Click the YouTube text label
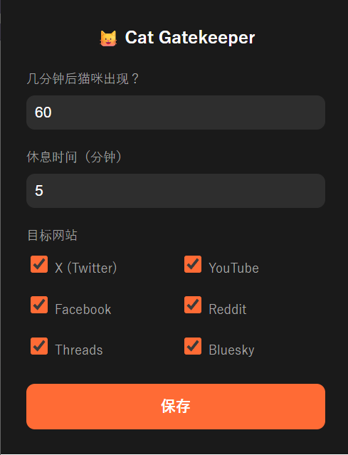 point(233,268)
